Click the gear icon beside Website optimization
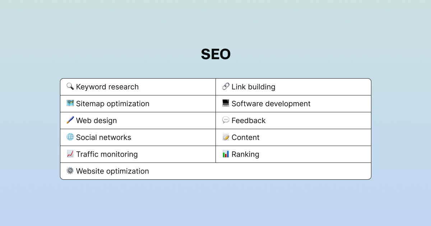 70,171
